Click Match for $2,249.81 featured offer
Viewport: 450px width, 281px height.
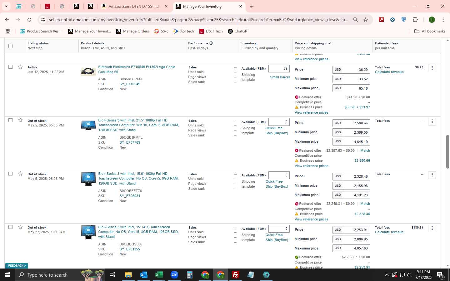365,204
